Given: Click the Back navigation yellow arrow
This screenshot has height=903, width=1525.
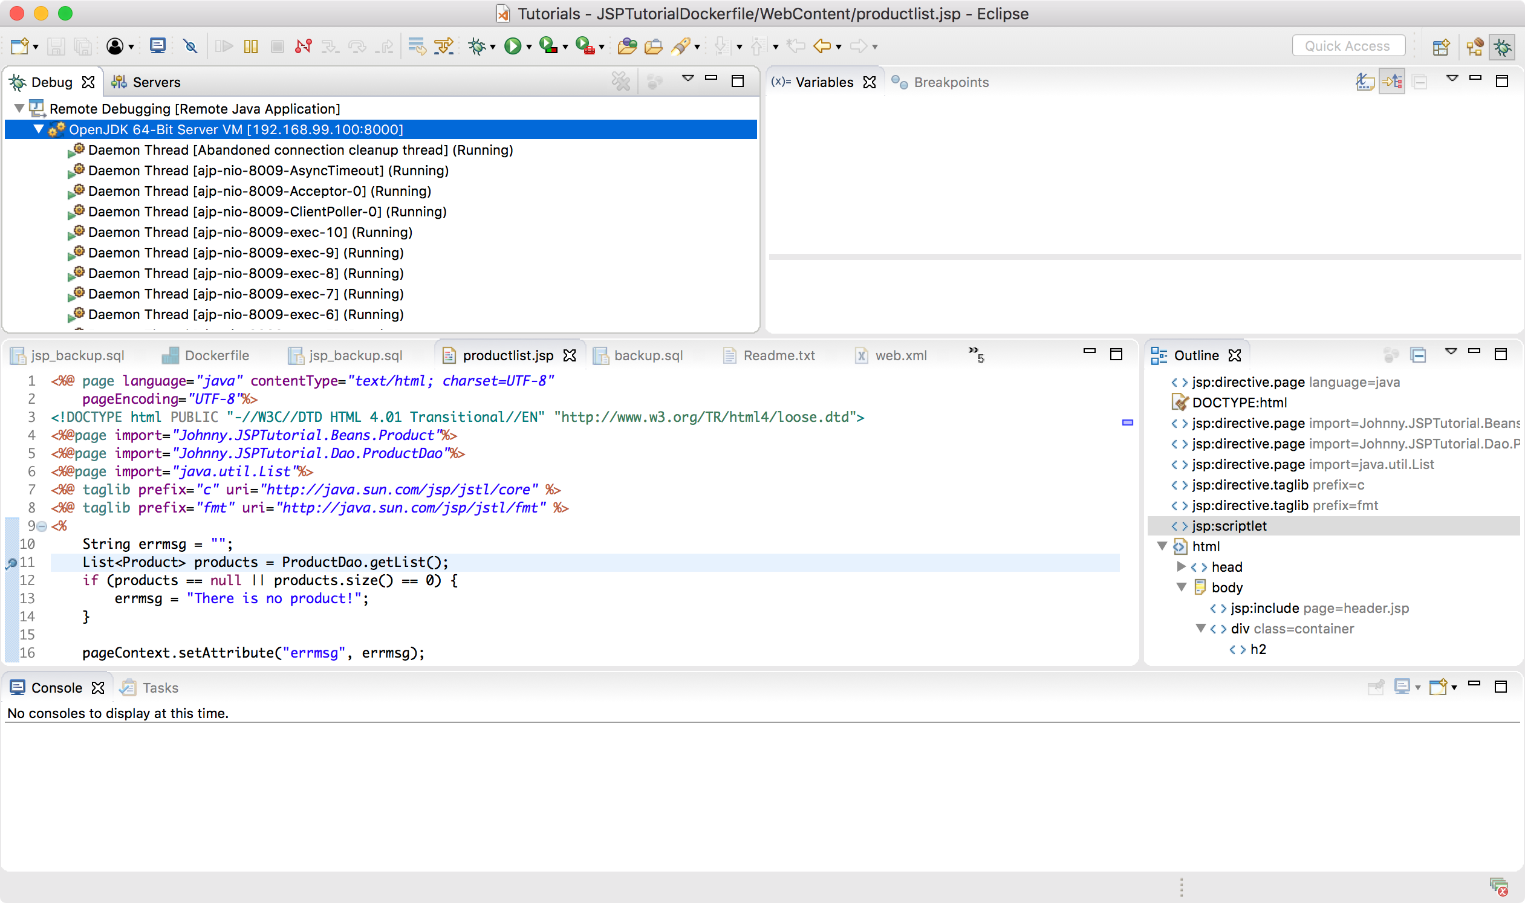Looking at the screenshot, I should pyautogui.click(x=822, y=47).
